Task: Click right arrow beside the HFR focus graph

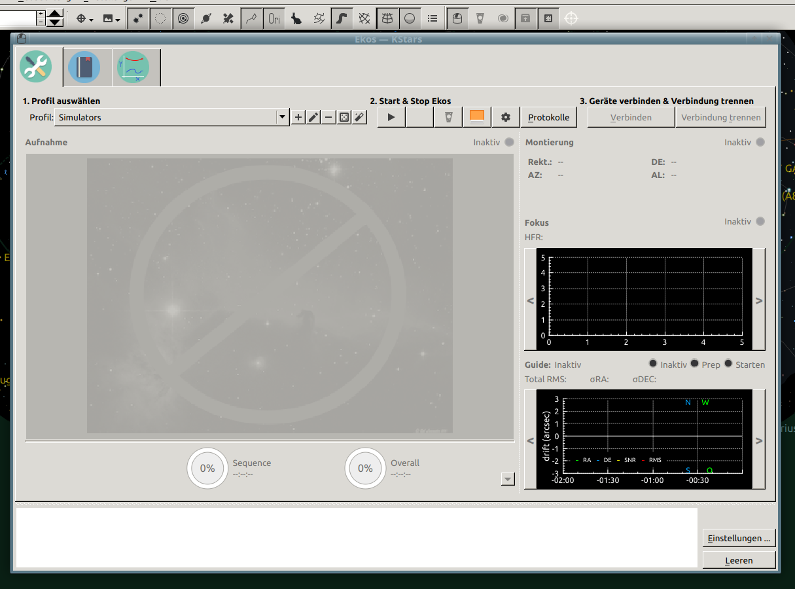Action: click(759, 300)
